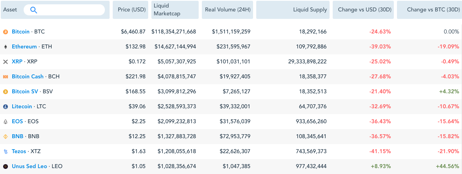Click marketcap value $14,627,144,994
462x174 pixels.
pos(175,46)
